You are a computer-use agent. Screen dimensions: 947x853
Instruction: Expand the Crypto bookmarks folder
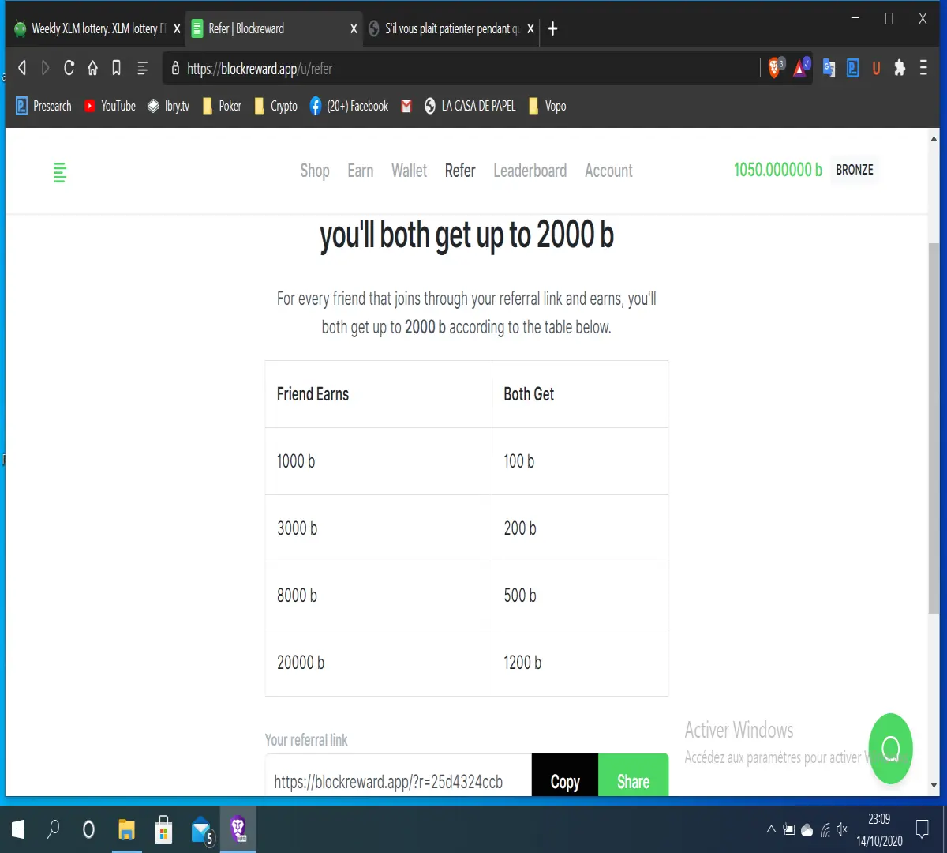click(x=275, y=106)
